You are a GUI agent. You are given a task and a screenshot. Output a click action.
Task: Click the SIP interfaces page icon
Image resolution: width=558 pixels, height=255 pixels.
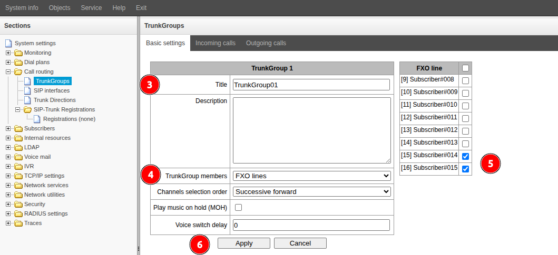pos(27,90)
